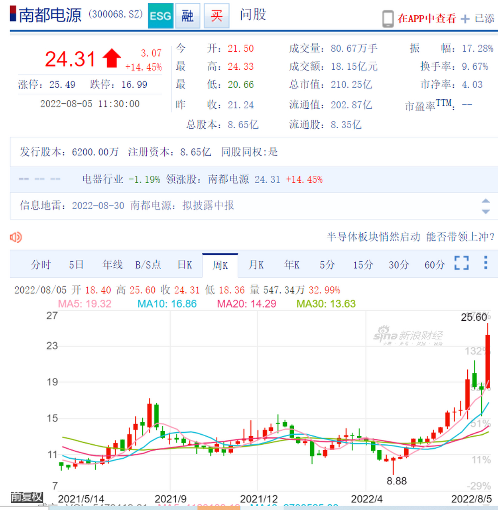Click the 发行股本 6200.00万 text
The width and height of the screenshot is (498, 510).
pos(69,152)
